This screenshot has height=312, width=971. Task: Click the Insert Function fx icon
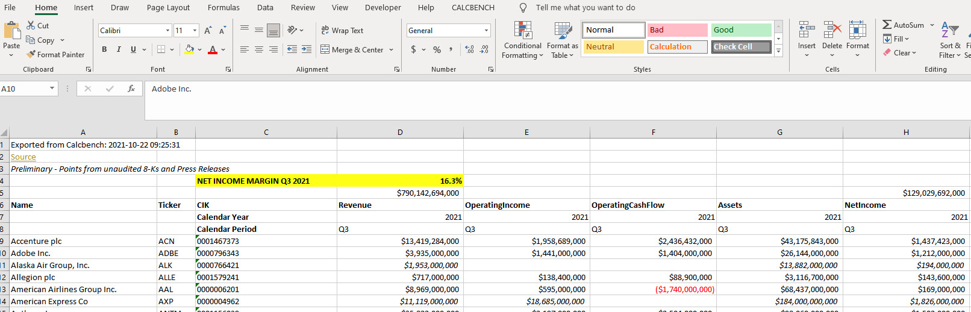point(131,89)
